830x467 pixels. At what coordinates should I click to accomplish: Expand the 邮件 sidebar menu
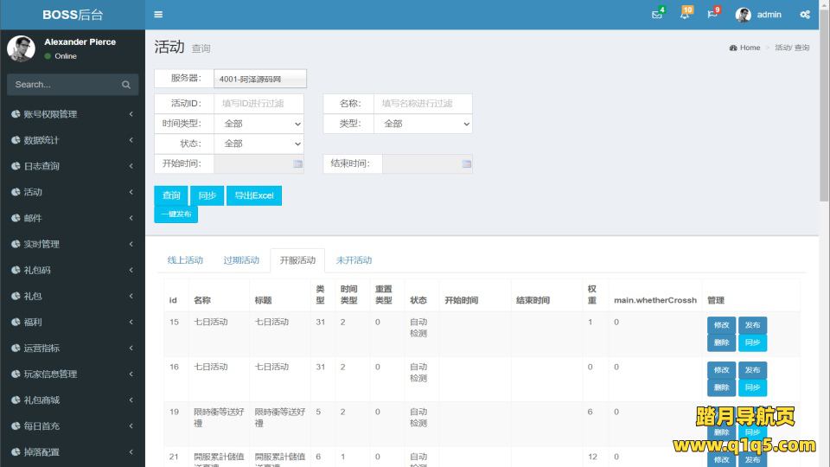point(73,218)
